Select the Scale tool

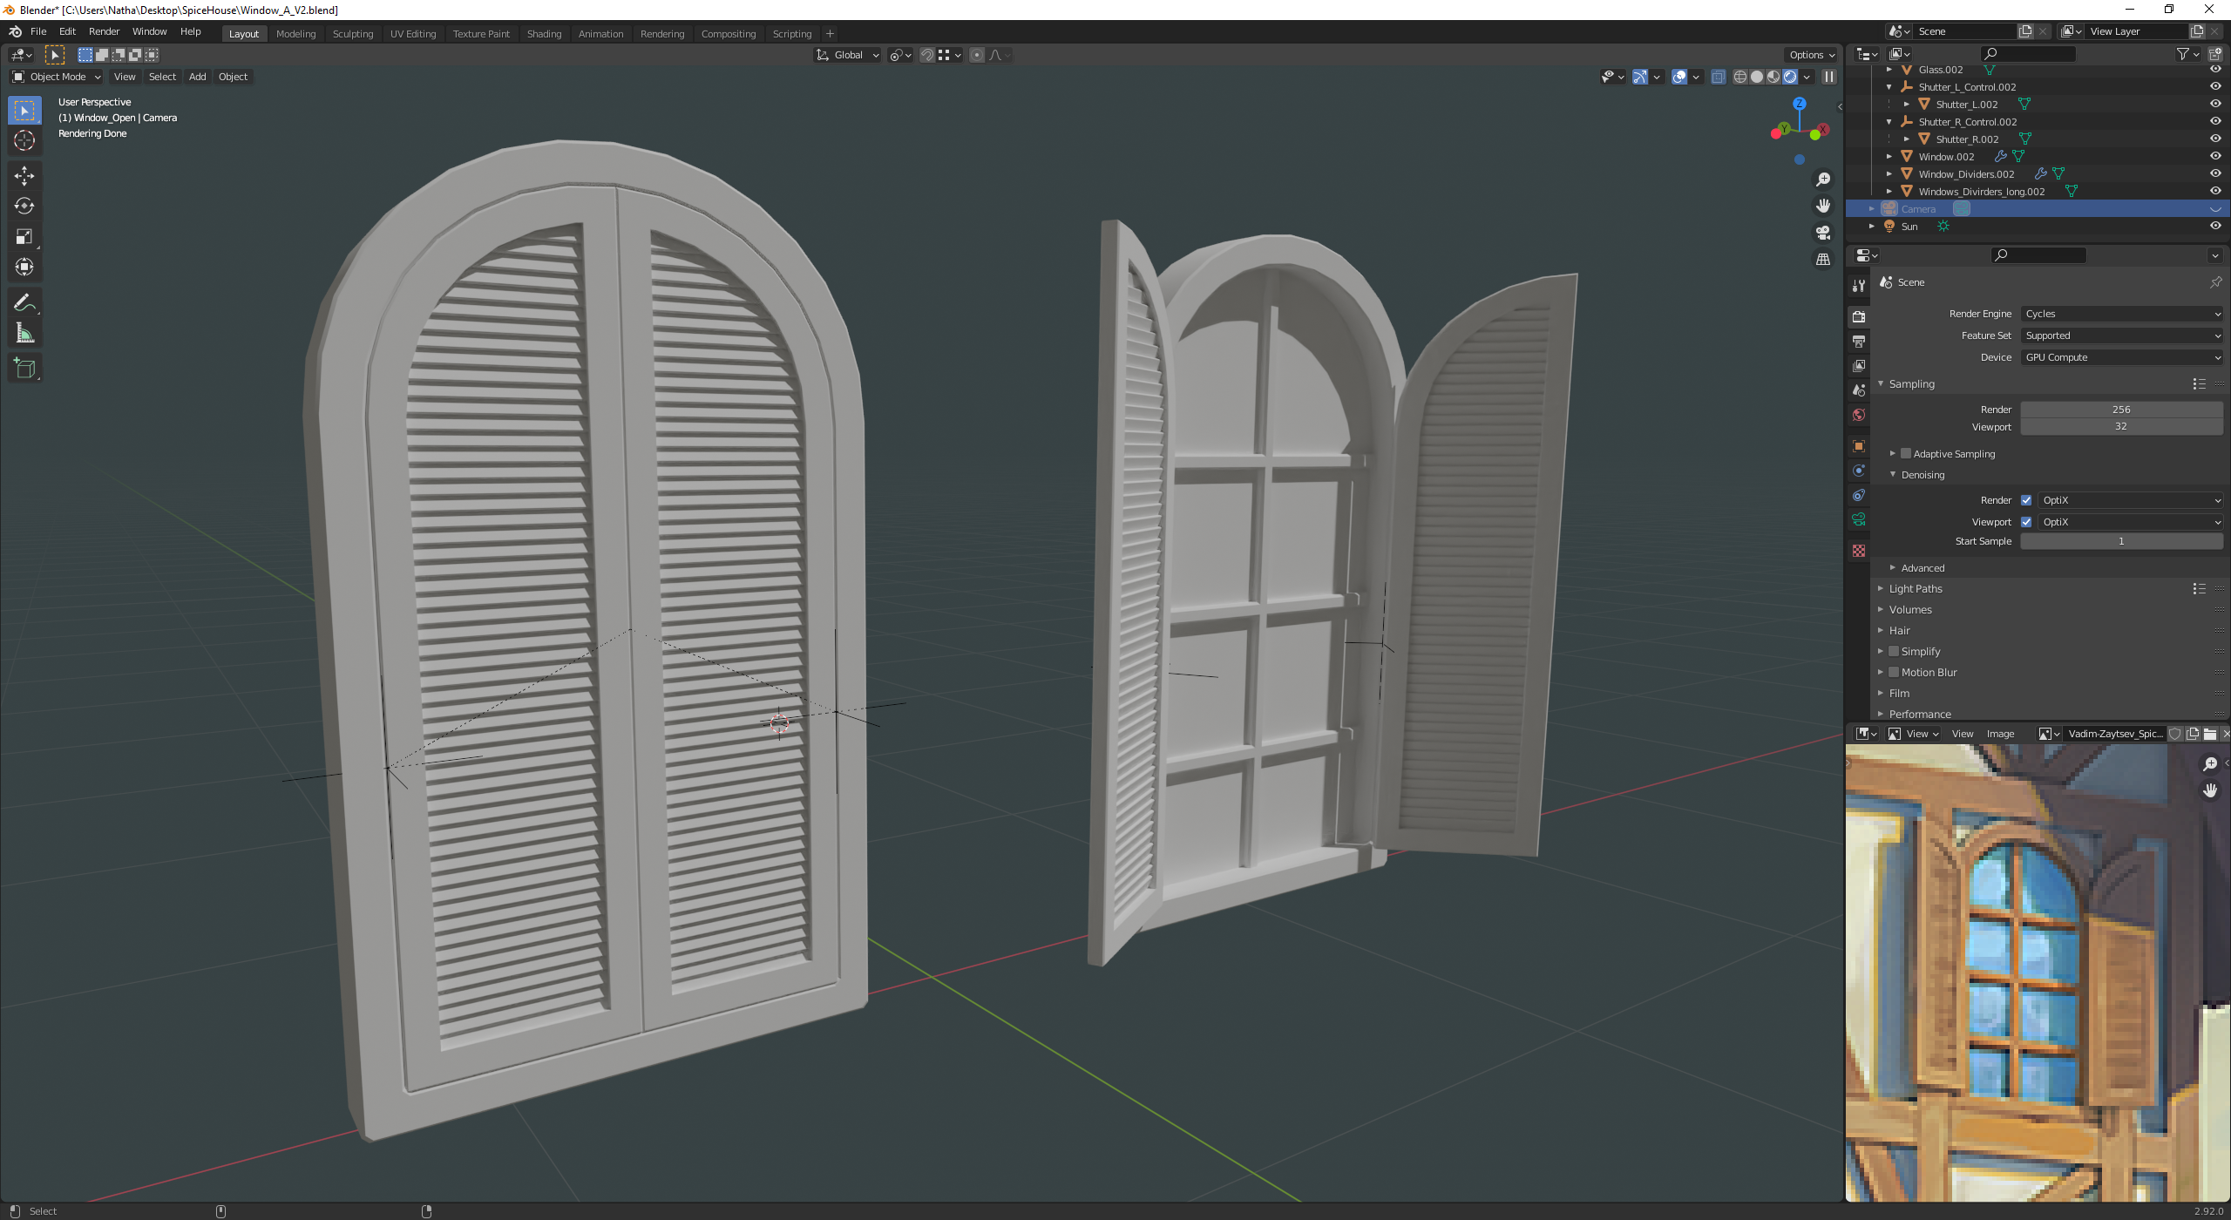pos(24,237)
